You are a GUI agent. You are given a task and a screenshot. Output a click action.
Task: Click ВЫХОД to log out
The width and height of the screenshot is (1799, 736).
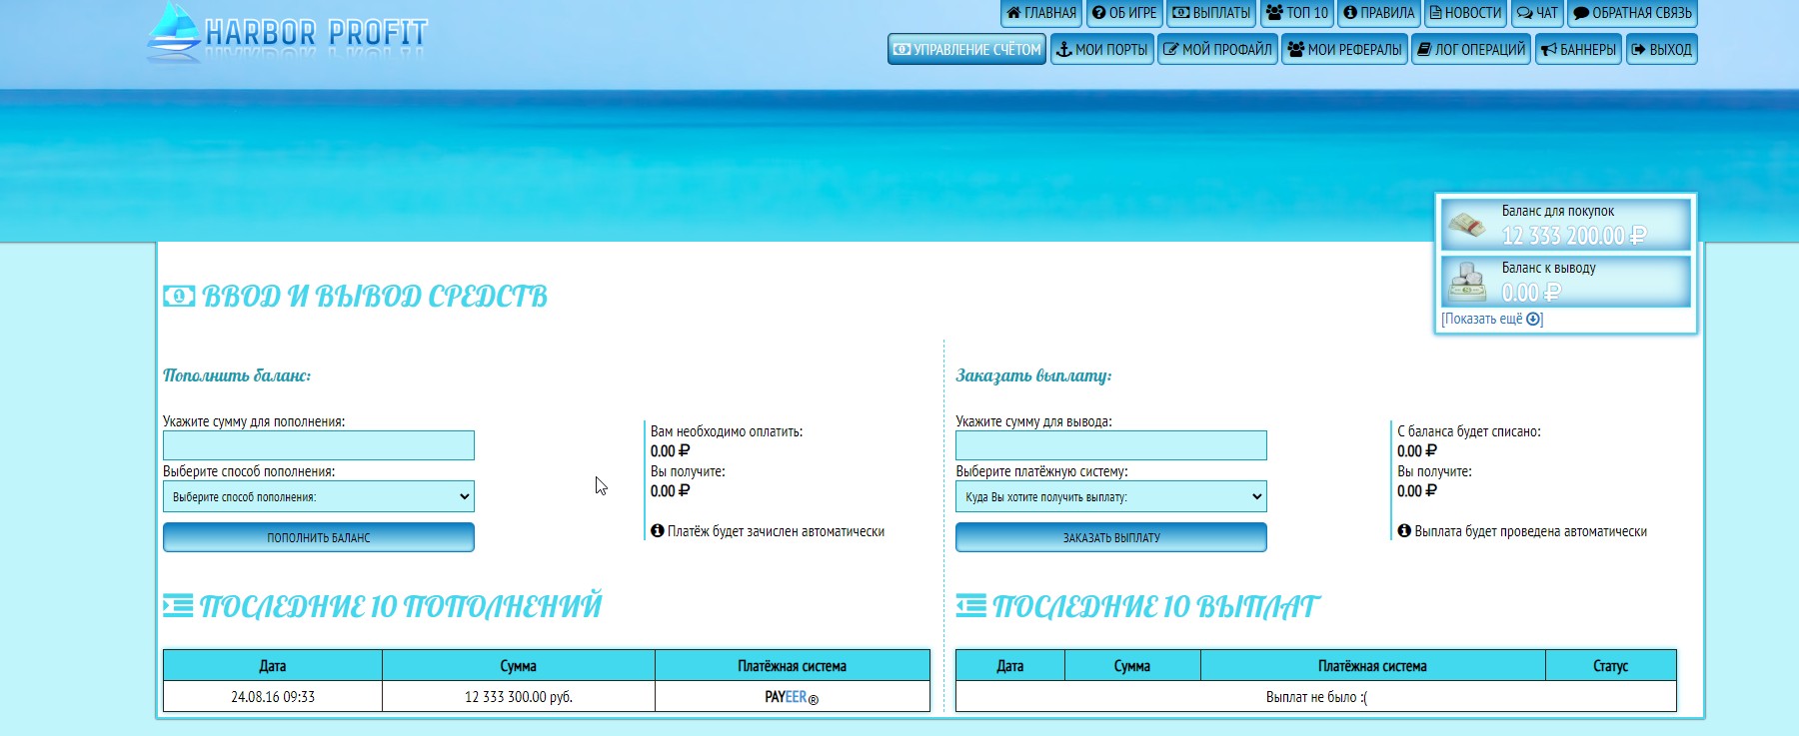click(x=1661, y=49)
